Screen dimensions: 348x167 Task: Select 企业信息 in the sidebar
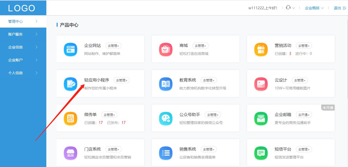[23, 47]
